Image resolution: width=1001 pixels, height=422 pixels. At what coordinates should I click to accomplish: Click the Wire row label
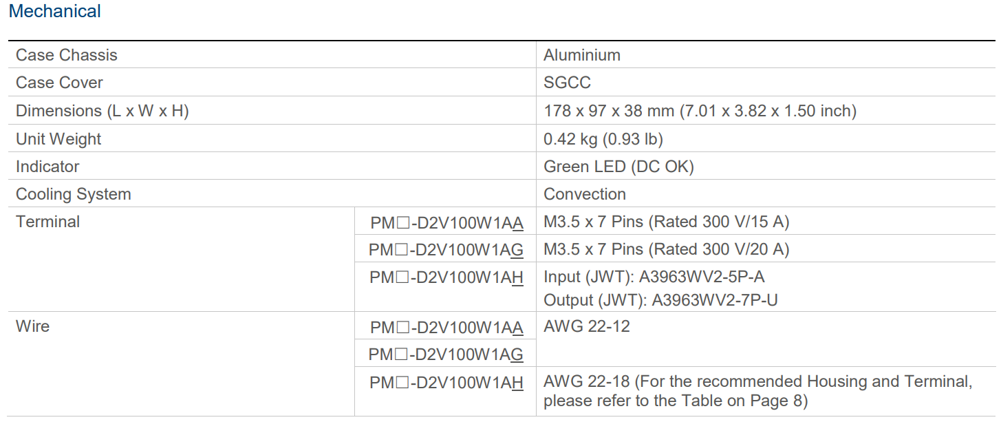click(32, 326)
